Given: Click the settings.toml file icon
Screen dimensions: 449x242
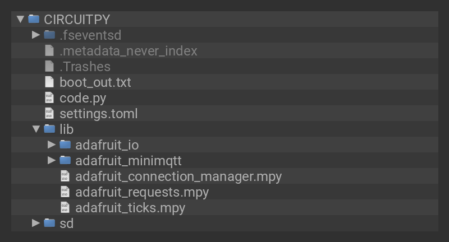Looking at the screenshot, I should coord(49,113).
